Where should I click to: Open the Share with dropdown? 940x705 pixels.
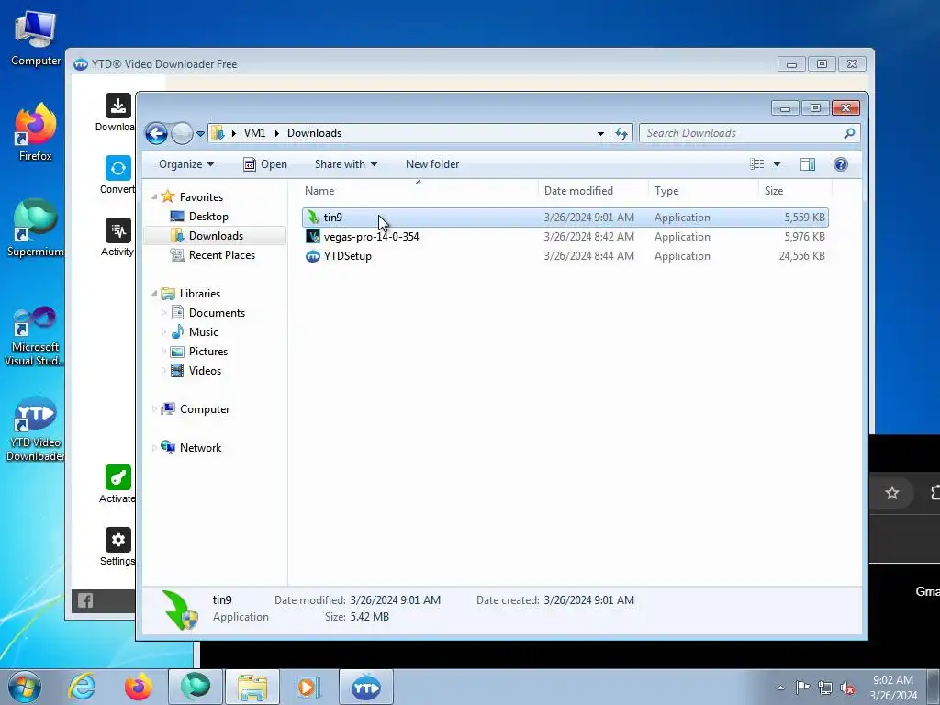[x=346, y=164]
